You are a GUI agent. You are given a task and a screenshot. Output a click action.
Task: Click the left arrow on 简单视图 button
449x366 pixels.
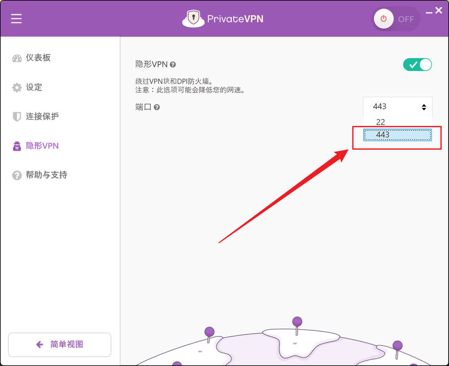(x=40, y=344)
